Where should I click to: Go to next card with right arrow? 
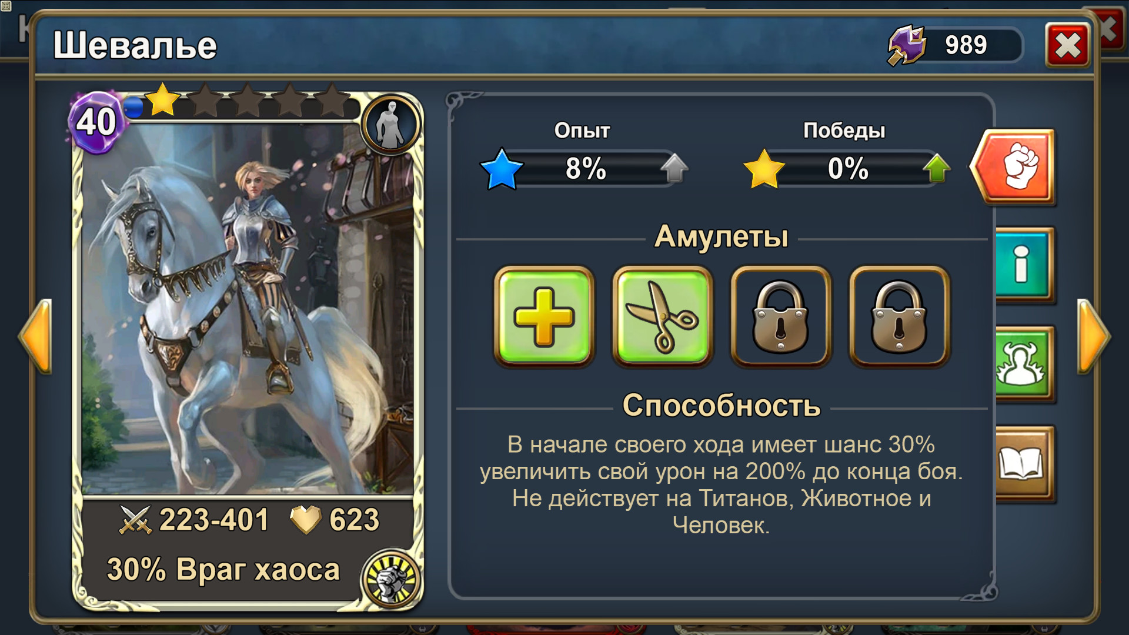pos(1093,336)
